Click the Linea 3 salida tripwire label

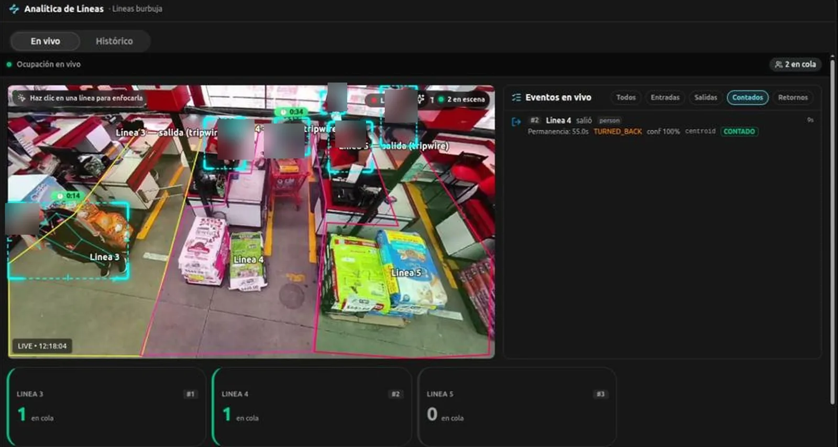167,133
